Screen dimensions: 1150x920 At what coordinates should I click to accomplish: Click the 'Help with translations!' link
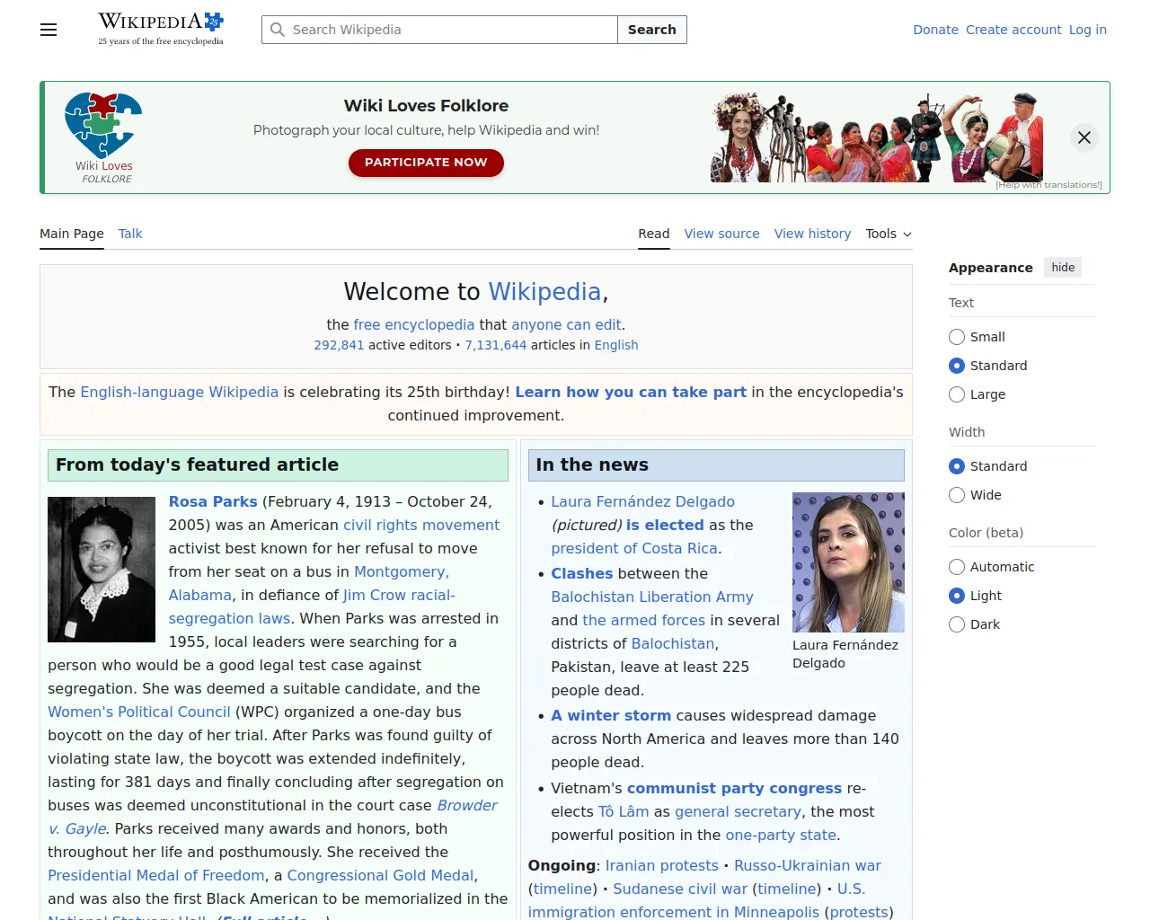pyautogui.click(x=1048, y=185)
